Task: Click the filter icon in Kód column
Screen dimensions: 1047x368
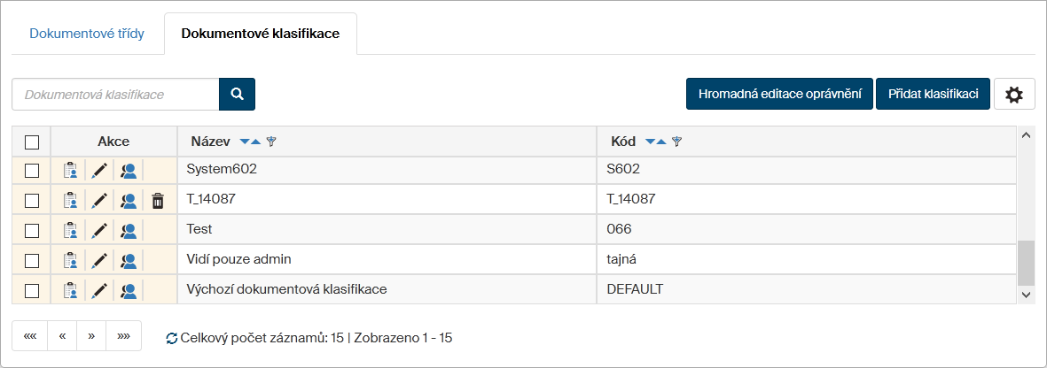Action: tap(676, 142)
